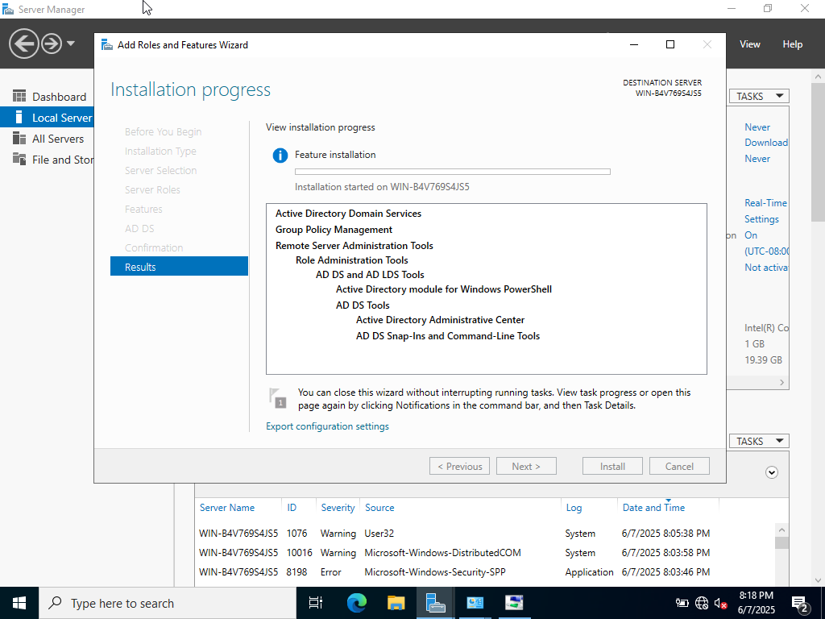Open the TASKS dropdown above events list
825x619 pixels.
tap(759, 441)
